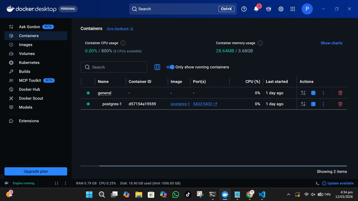Delete the postgres-1 container

point(340,104)
